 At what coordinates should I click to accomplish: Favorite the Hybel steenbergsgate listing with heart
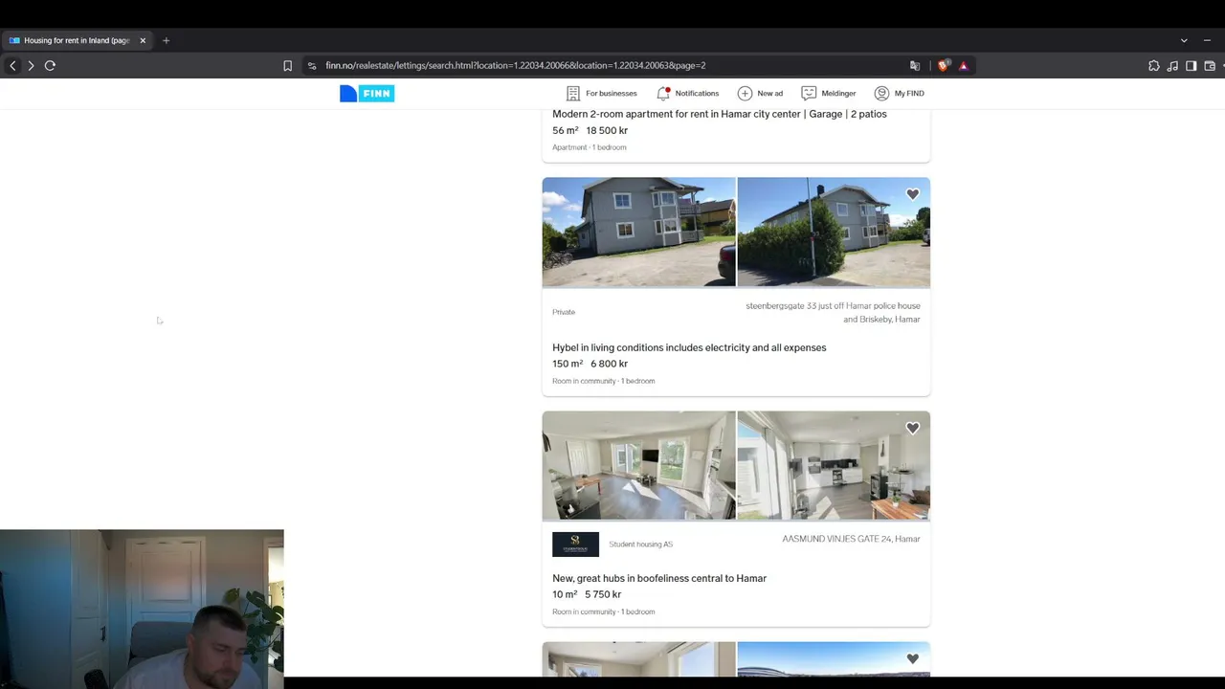click(912, 194)
